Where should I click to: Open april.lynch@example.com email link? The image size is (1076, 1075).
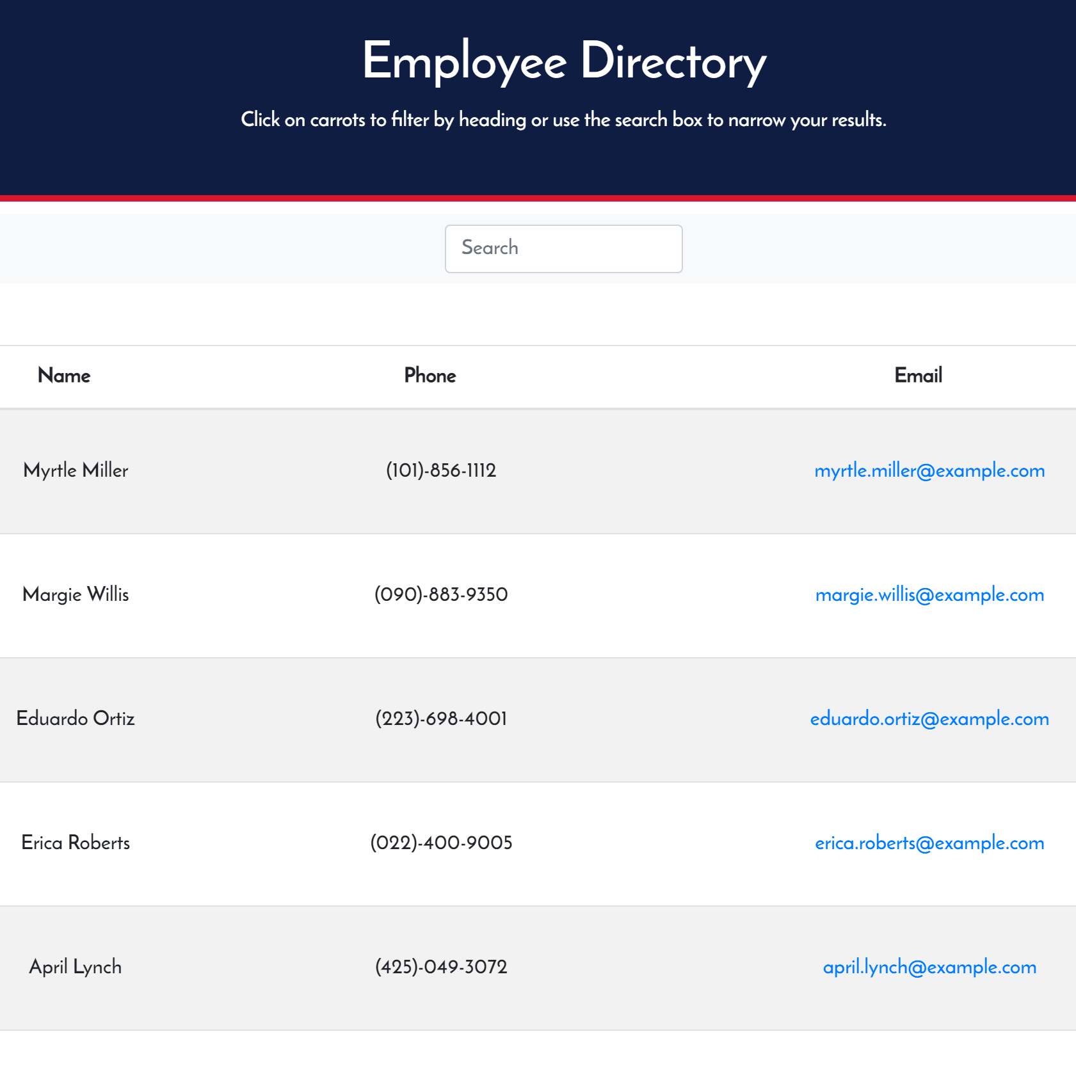point(929,967)
